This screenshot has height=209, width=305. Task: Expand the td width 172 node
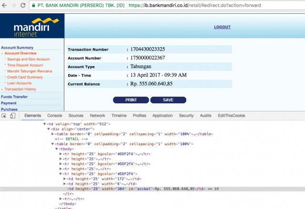[x=65, y=179]
